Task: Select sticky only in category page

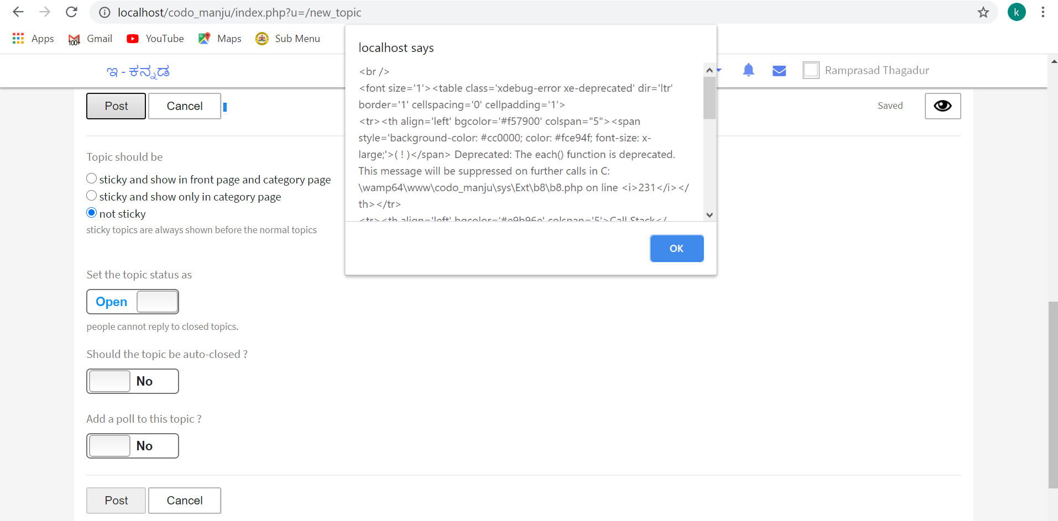Action: tap(92, 196)
